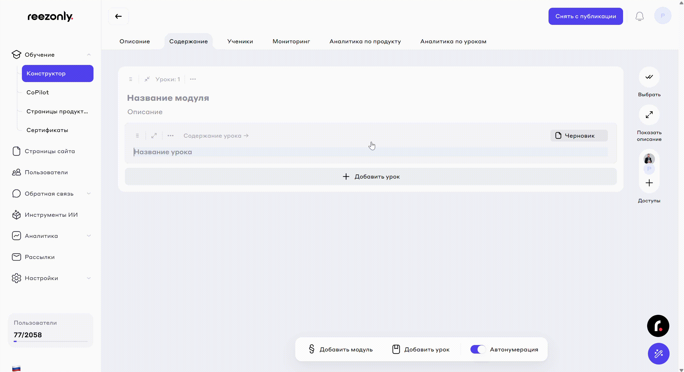The image size is (684, 372).
Task: Open the module three-dots menu
Action: [x=193, y=79]
